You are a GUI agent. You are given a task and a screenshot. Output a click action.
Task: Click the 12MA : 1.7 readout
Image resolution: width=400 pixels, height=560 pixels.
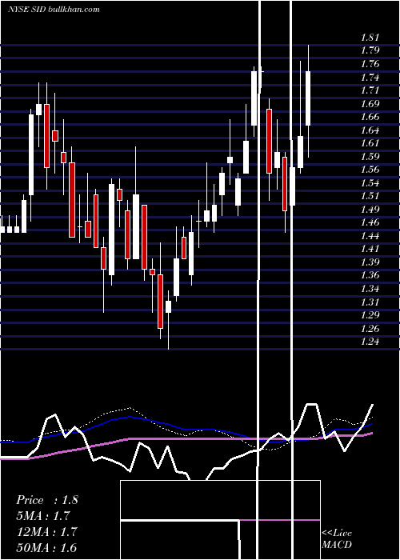pos(46,532)
